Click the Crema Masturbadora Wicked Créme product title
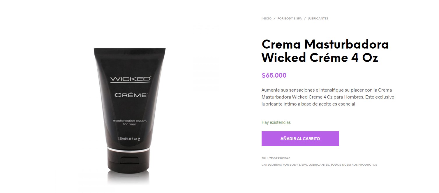This screenshot has height=193, width=439. pos(325,51)
